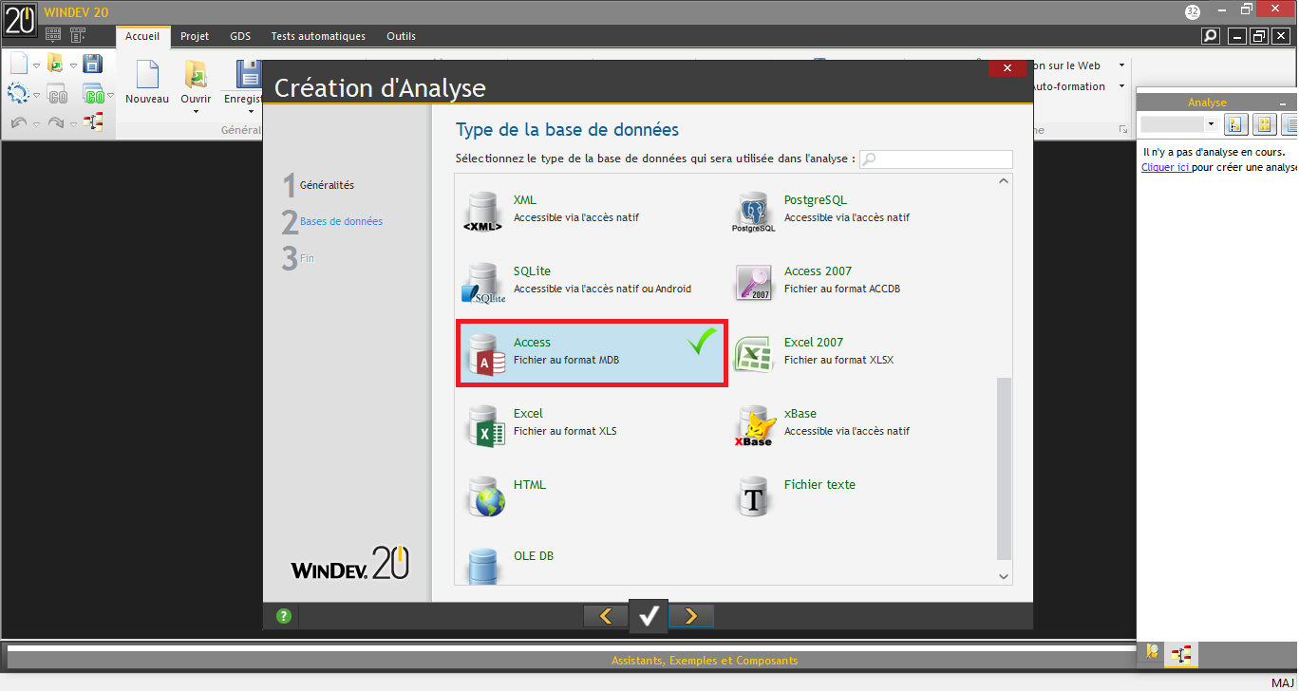Click the quick-access new document icon
This screenshot has height=691, width=1299.
point(19,65)
